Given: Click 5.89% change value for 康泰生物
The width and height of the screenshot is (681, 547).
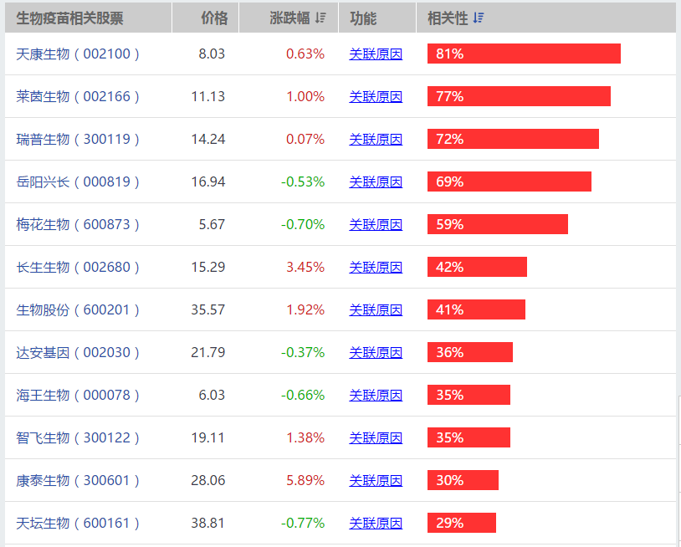Looking at the screenshot, I should (x=305, y=480).
